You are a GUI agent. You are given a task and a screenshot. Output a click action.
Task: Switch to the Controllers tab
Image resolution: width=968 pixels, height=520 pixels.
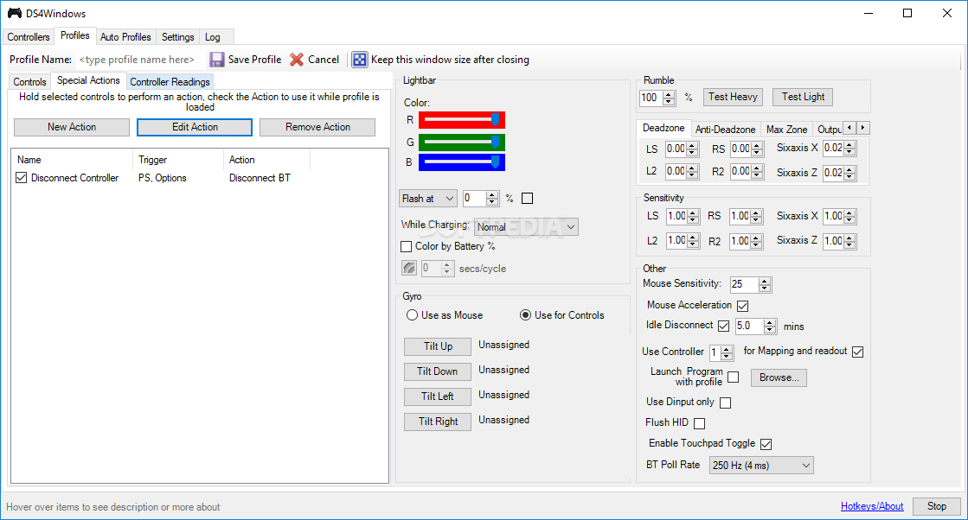point(29,37)
